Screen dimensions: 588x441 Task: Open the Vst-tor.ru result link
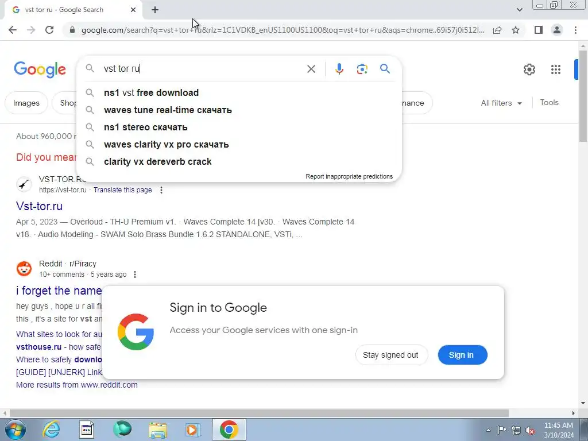40,206
